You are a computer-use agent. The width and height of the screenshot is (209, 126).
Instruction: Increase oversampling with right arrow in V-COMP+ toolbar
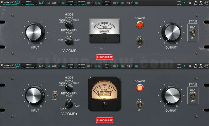74,67
